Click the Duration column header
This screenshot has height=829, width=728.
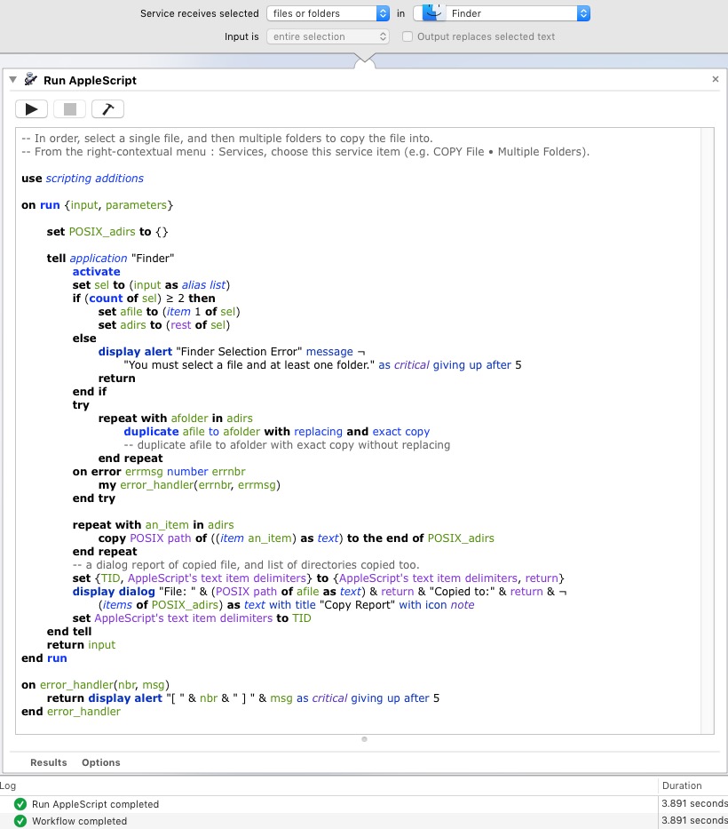click(x=693, y=785)
